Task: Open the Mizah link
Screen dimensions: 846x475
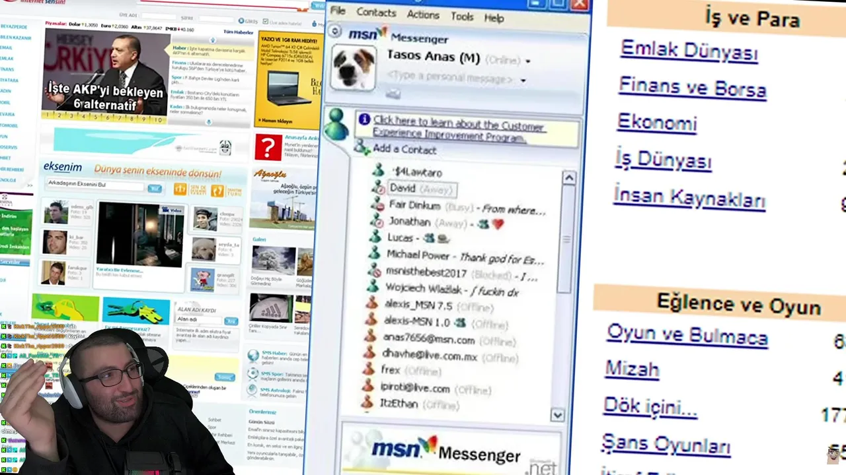Action: (x=633, y=369)
